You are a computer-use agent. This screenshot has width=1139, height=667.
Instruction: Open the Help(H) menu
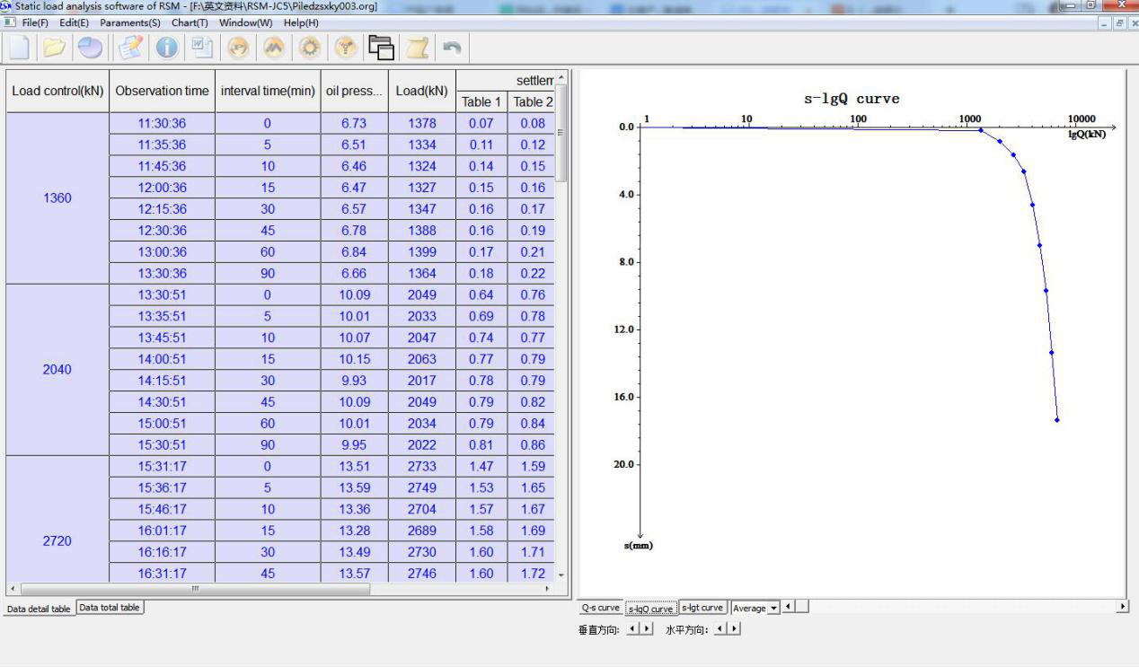301,22
